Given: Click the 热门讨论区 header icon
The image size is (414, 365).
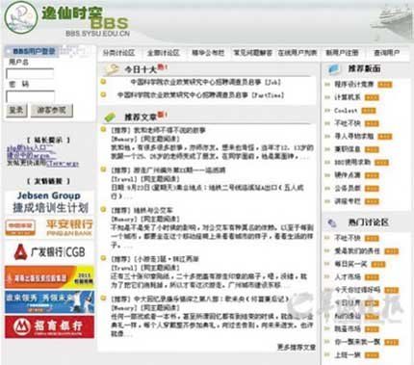Looking at the screenshot, I should 332,222.
